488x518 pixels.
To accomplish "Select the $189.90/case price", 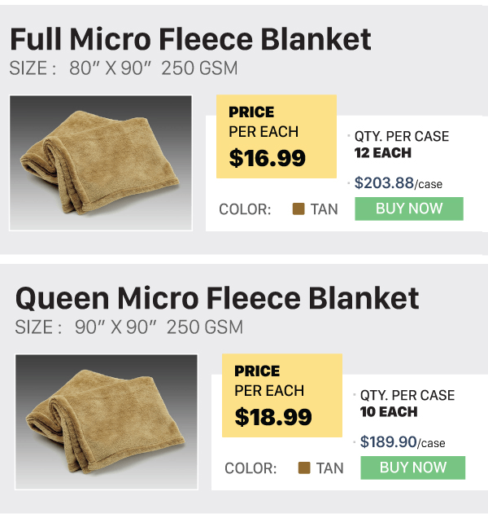I will tap(403, 442).
